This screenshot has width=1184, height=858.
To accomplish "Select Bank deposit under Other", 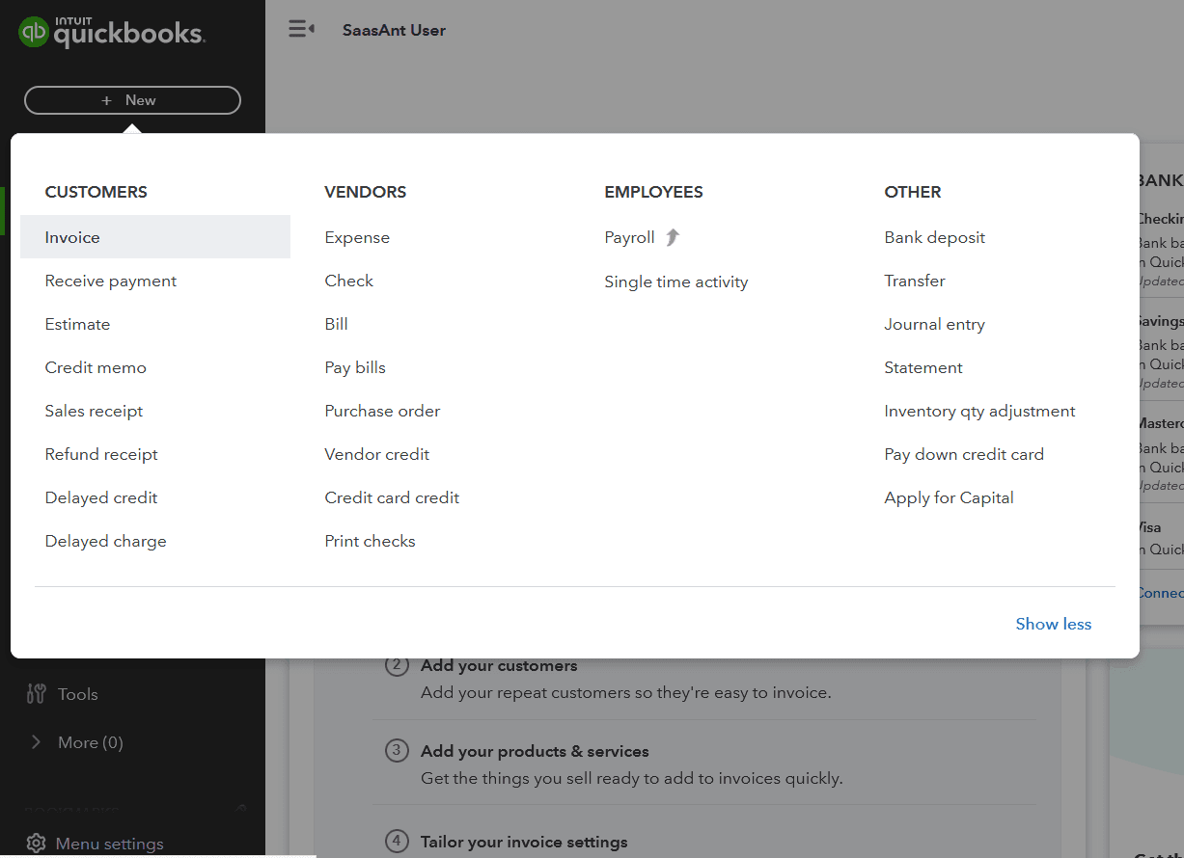I will (934, 237).
